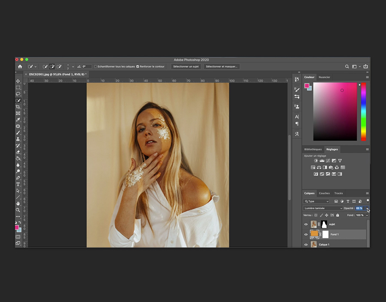The image size is (386, 302).
Task: Select the Rectangular Marquee tool
Action: [18, 88]
